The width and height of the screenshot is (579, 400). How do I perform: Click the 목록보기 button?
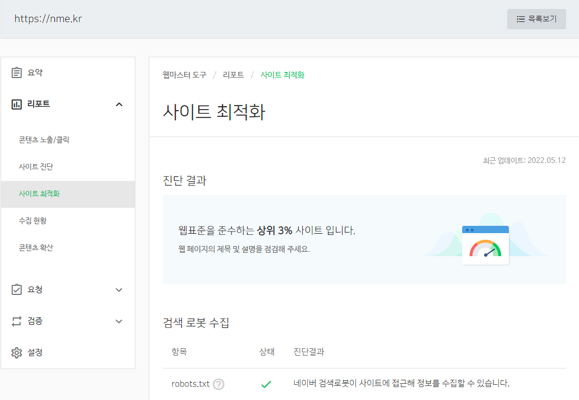536,19
